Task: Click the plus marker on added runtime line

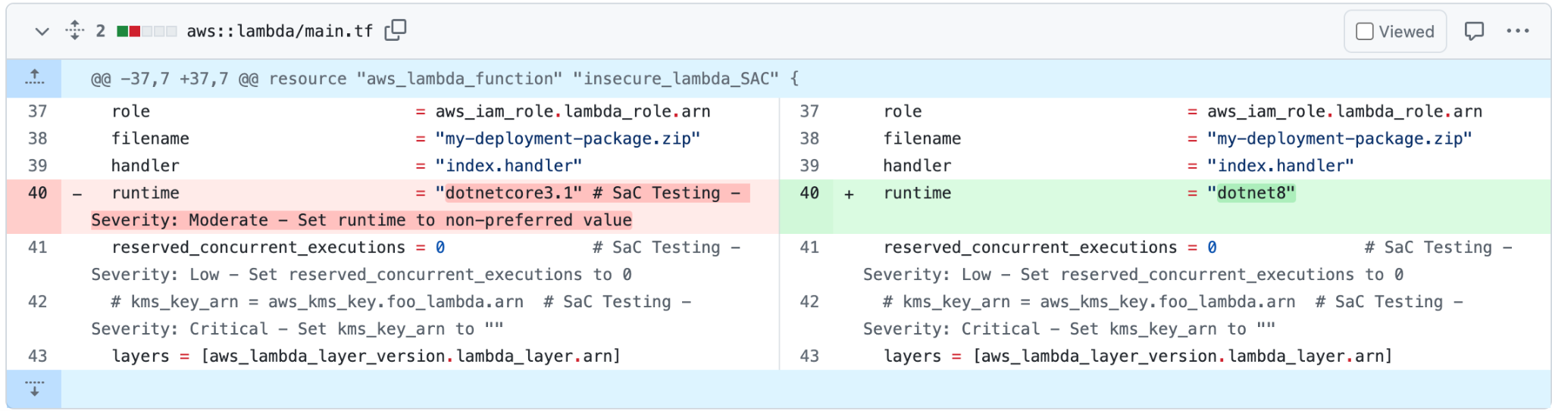Action: pos(849,194)
